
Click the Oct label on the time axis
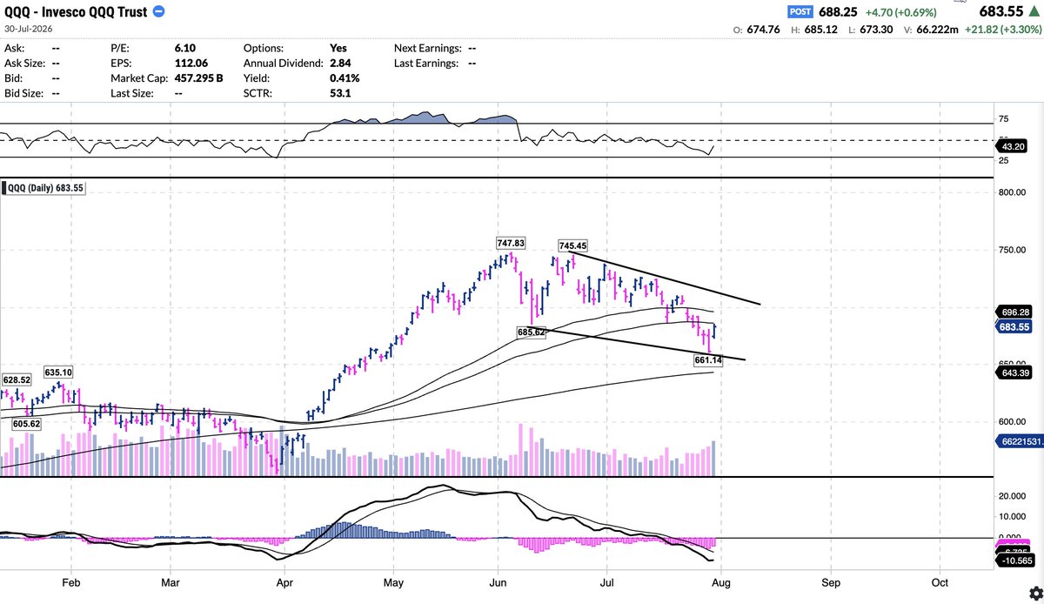(939, 581)
